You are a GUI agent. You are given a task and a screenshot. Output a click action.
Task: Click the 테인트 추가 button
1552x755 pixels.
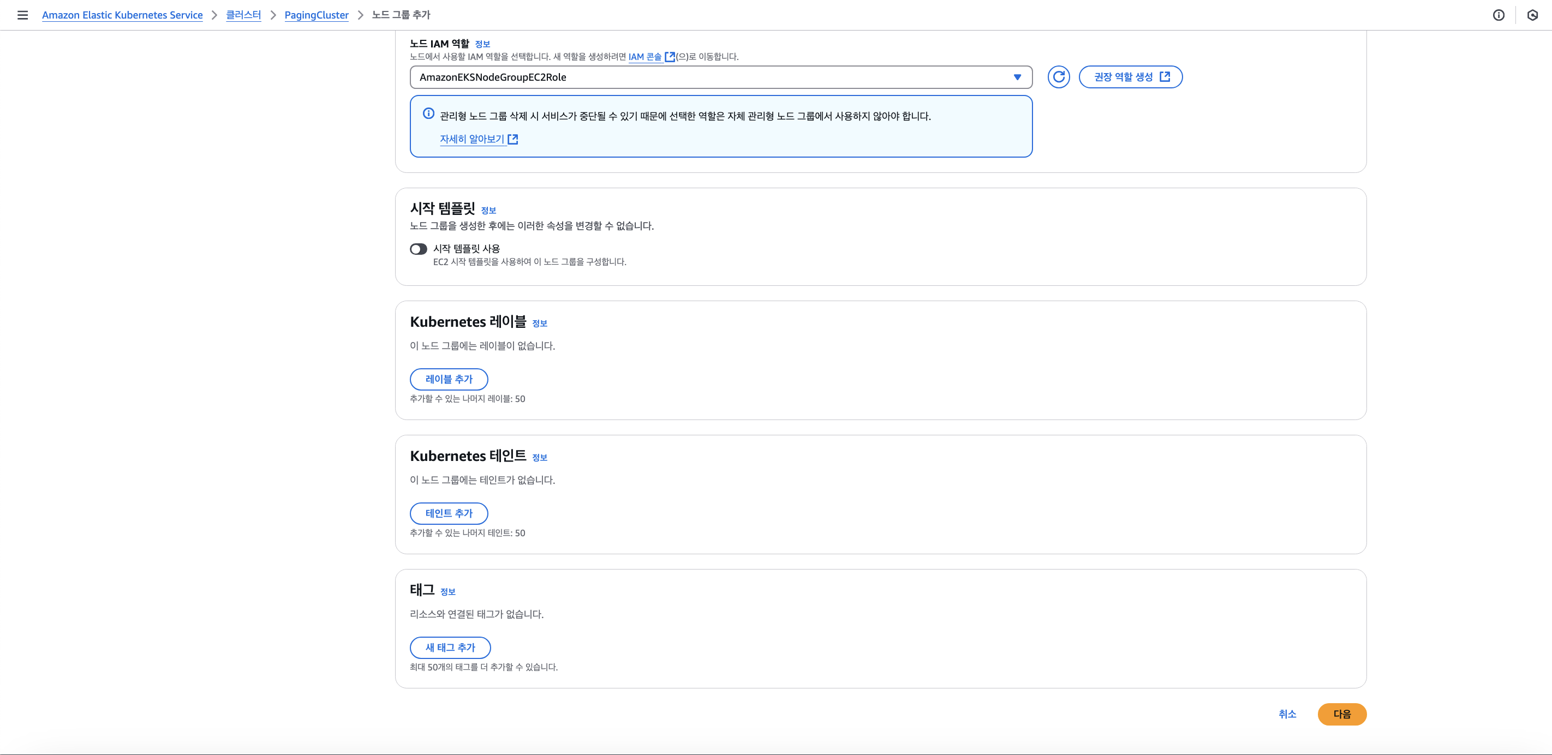pos(449,513)
